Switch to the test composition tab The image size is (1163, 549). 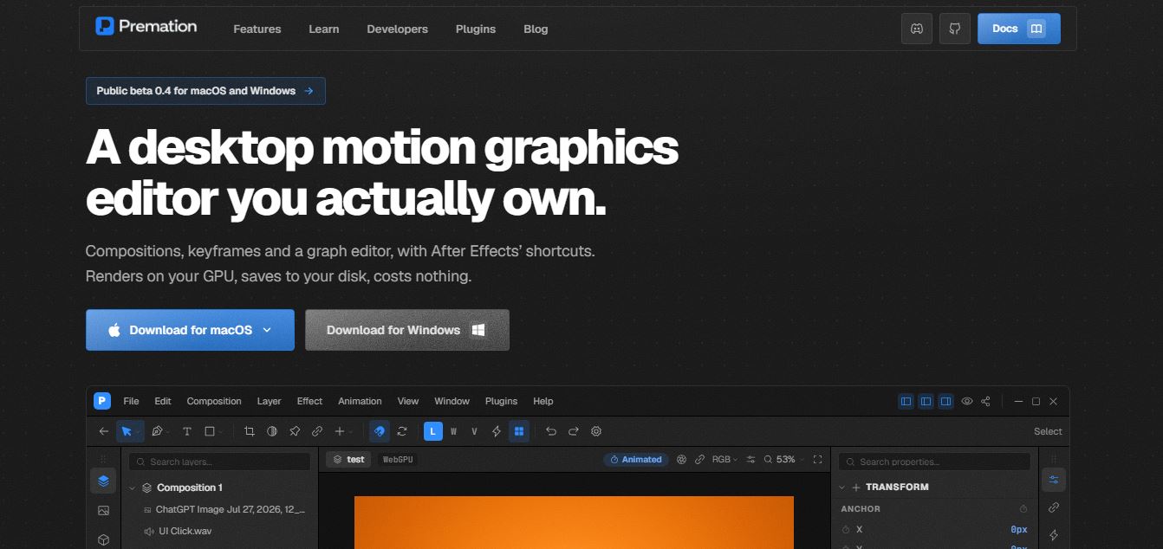pyautogui.click(x=348, y=460)
